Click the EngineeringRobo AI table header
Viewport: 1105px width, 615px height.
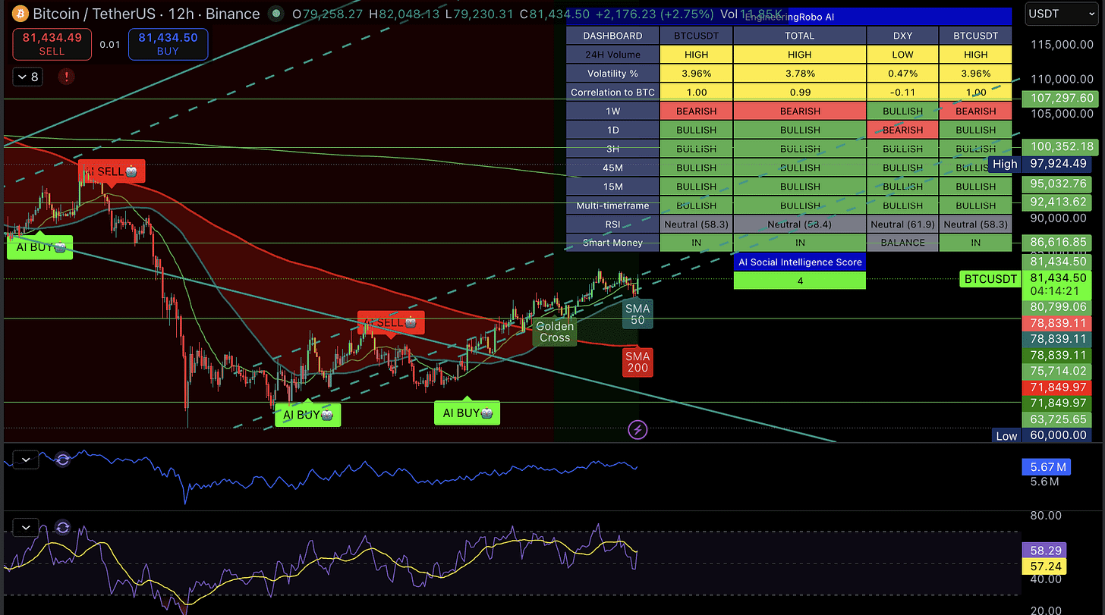click(789, 17)
